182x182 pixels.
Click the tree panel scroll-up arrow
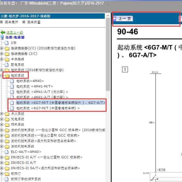click(108, 15)
